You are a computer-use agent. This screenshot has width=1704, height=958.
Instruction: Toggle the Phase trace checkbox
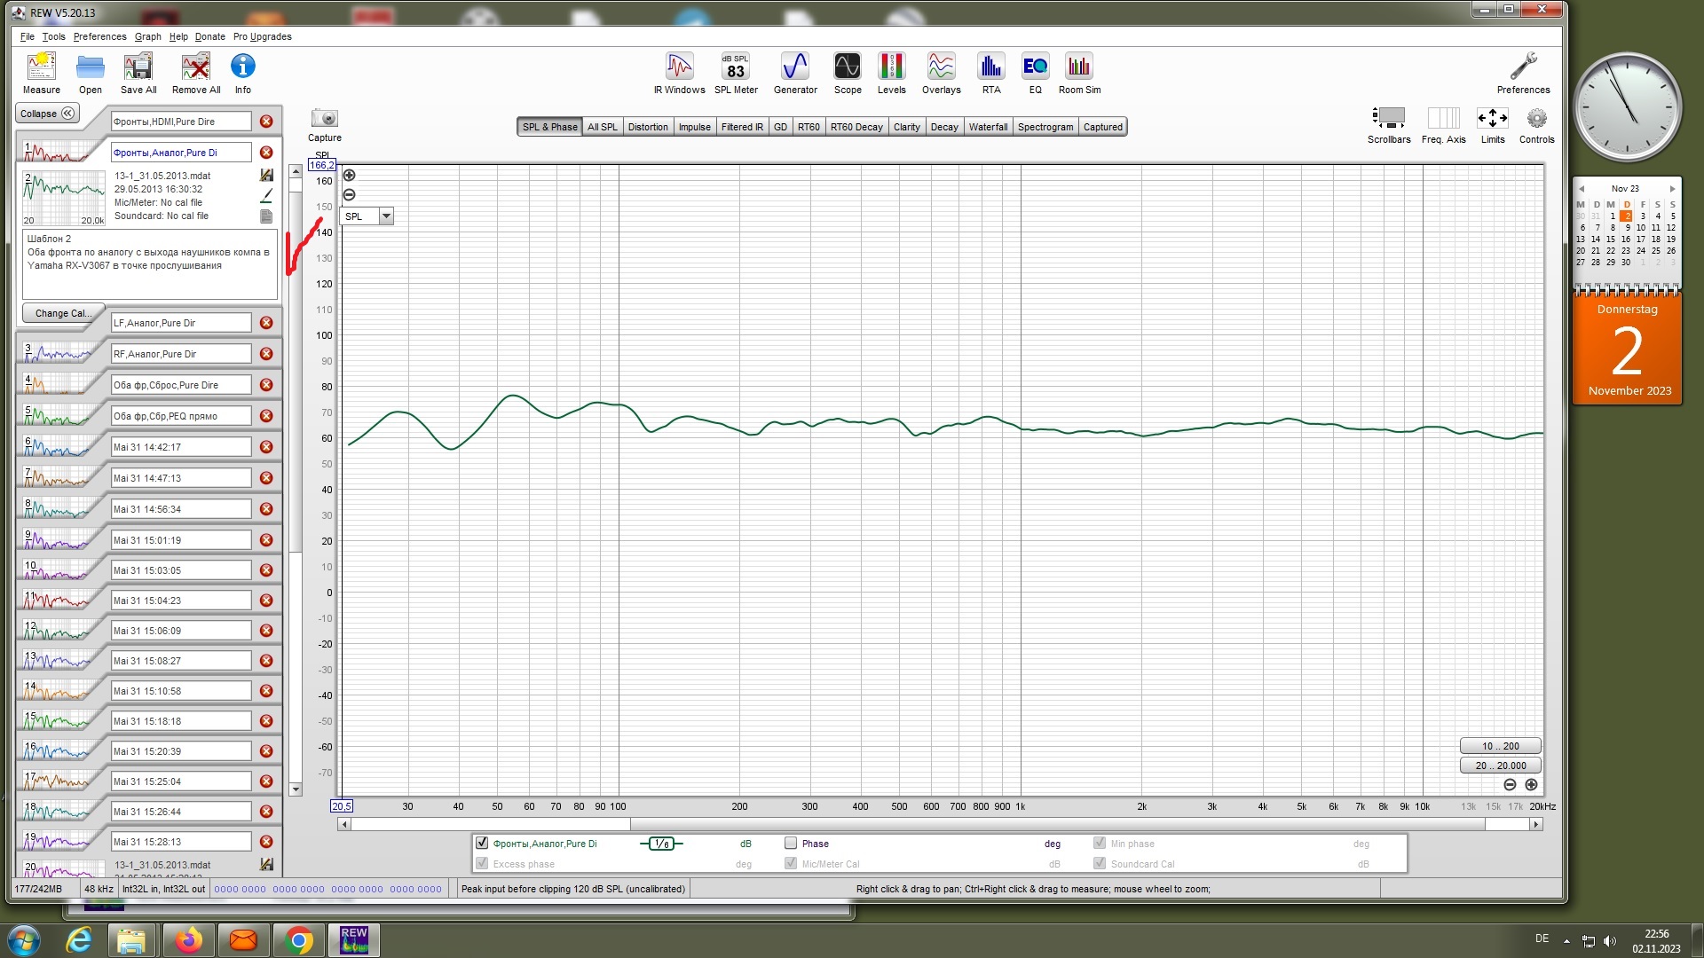point(791,843)
